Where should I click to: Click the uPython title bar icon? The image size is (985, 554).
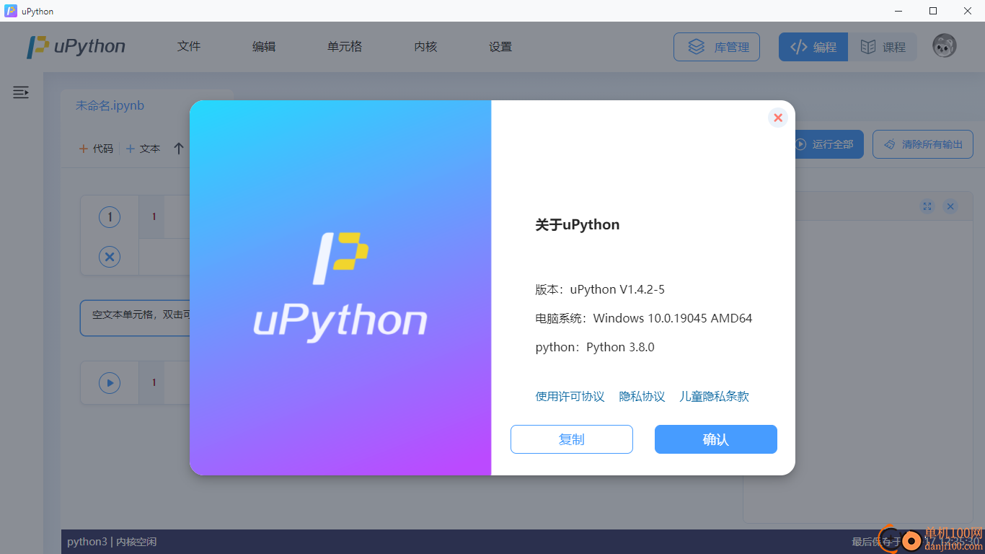[11, 11]
